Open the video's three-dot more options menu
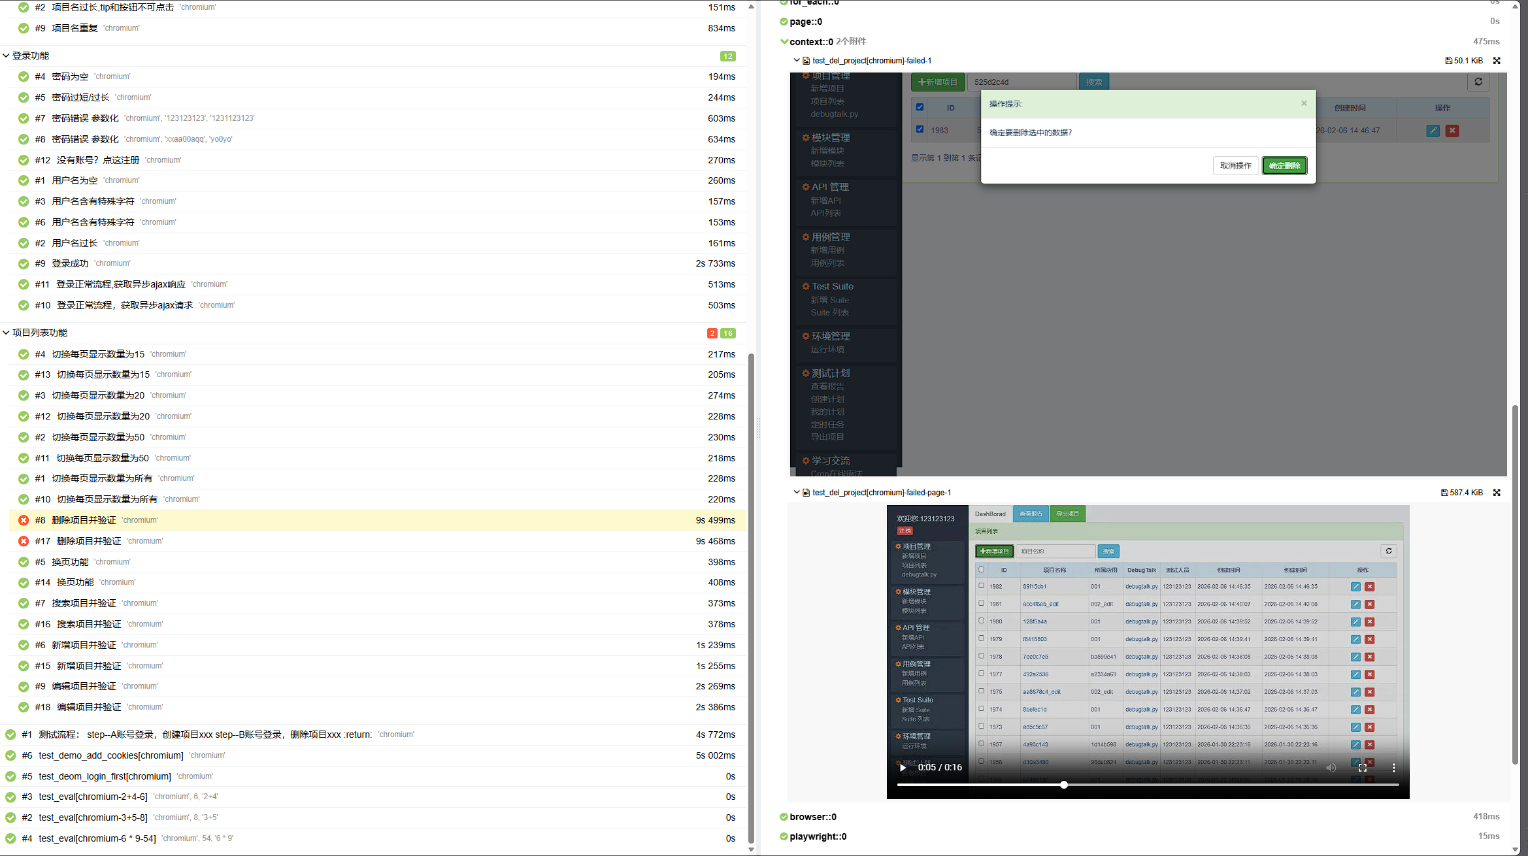1528x856 pixels. (1393, 768)
